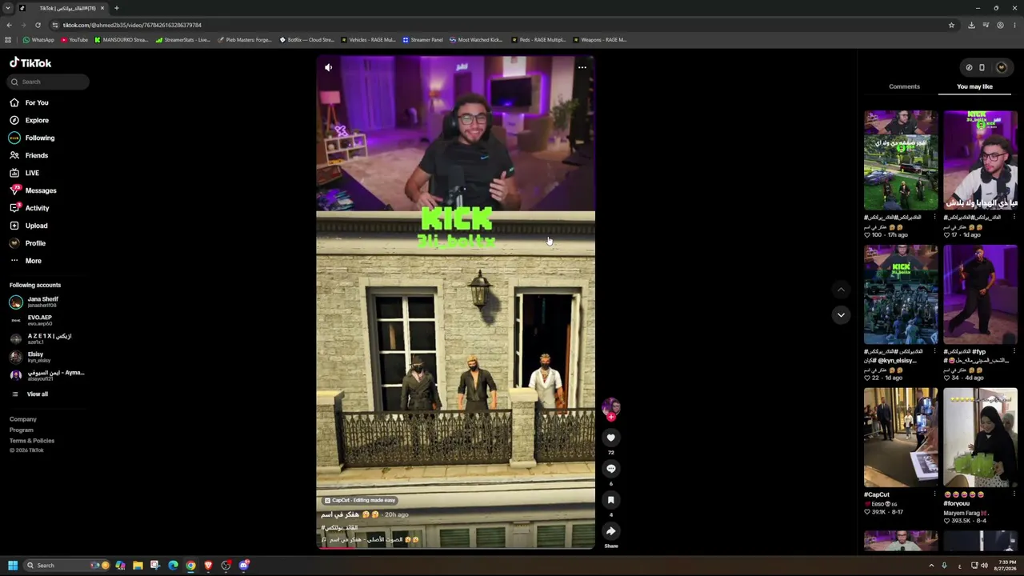Click the TikTok search field
The width and height of the screenshot is (1024, 576).
click(49, 82)
